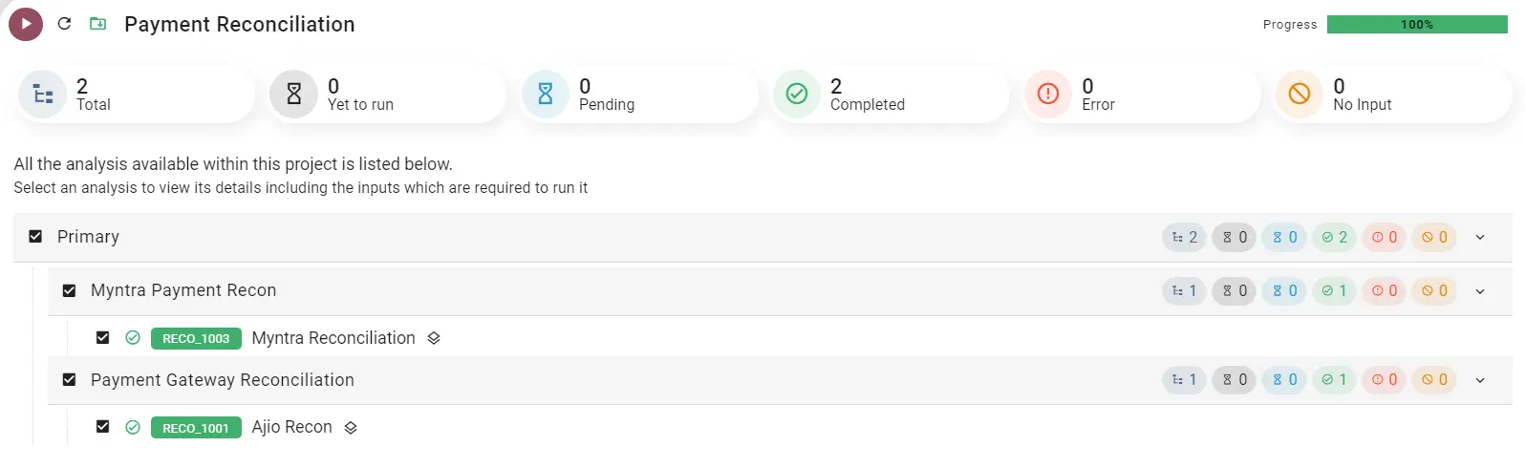Collapse the Primary group chevron
The height and width of the screenshot is (468, 1525).
point(1480,237)
